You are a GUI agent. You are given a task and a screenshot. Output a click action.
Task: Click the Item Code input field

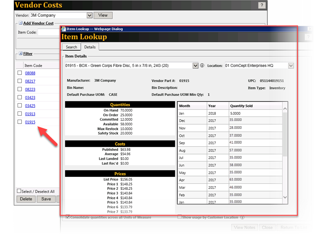48,32
